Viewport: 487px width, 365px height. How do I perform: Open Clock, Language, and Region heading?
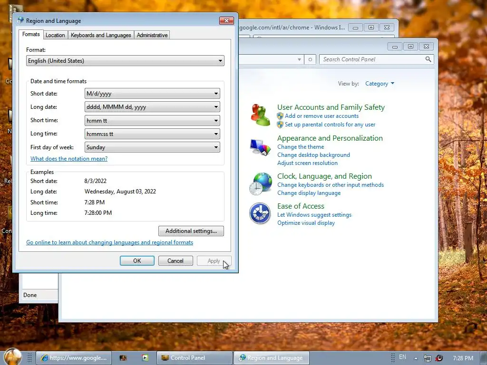[324, 176]
